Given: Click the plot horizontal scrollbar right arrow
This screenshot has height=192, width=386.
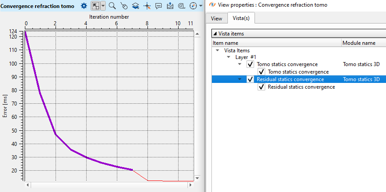Looking at the screenshot, I should tap(190, 185).
